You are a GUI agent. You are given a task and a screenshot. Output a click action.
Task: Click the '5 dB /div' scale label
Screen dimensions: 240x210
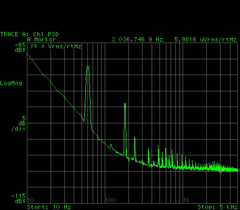tap(18, 123)
